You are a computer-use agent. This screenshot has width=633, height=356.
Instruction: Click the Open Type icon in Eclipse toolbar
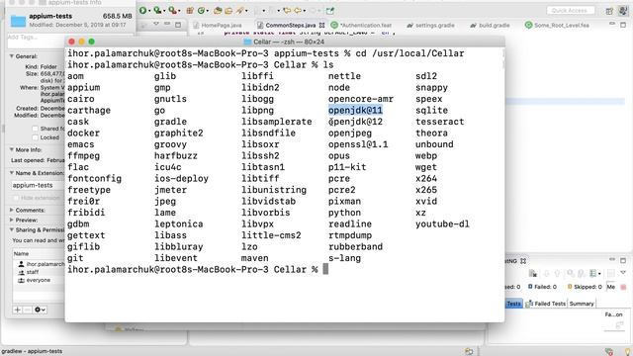point(218,11)
